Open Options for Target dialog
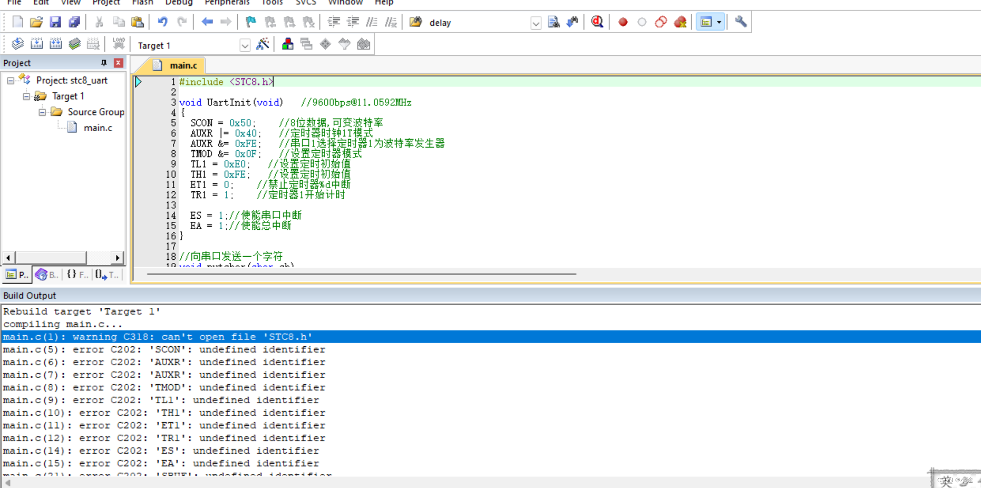The height and width of the screenshot is (488, 981). [x=264, y=44]
